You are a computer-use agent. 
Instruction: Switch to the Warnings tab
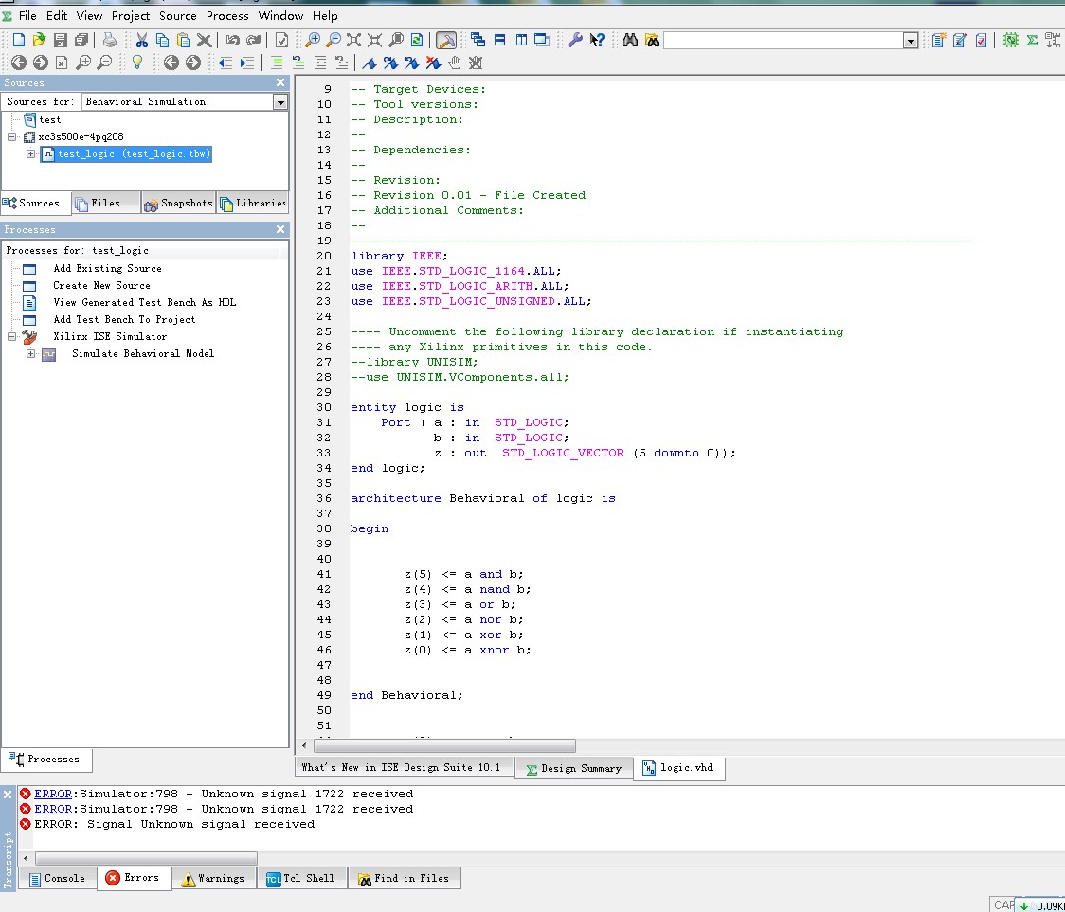click(x=212, y=878)
